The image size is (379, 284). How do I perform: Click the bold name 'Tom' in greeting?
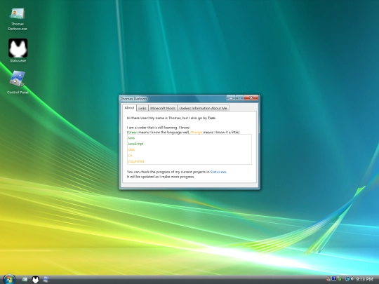(211, 118)
